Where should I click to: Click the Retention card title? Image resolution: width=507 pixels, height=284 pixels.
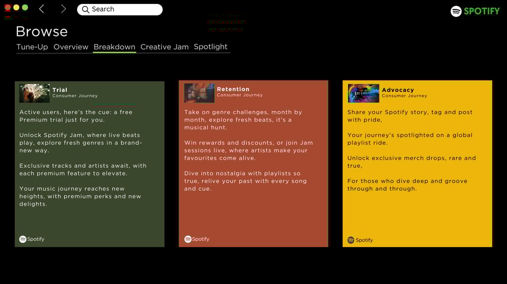(x=233, y=89)
